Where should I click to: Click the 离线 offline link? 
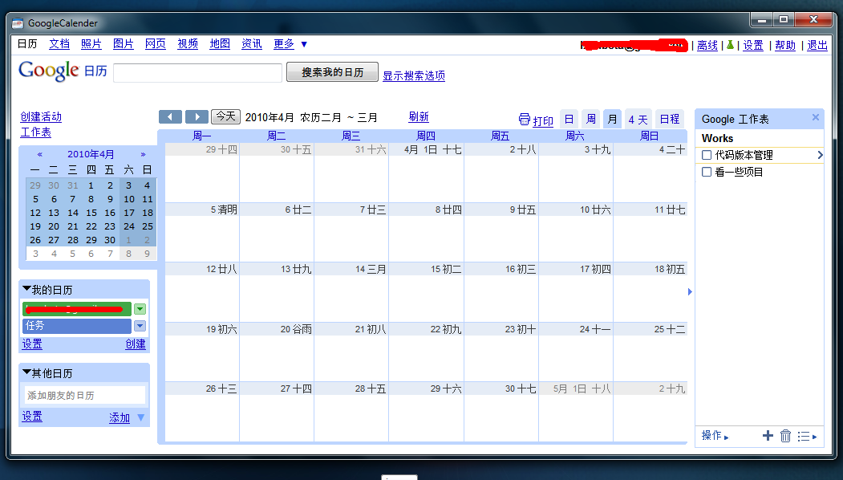707,46
